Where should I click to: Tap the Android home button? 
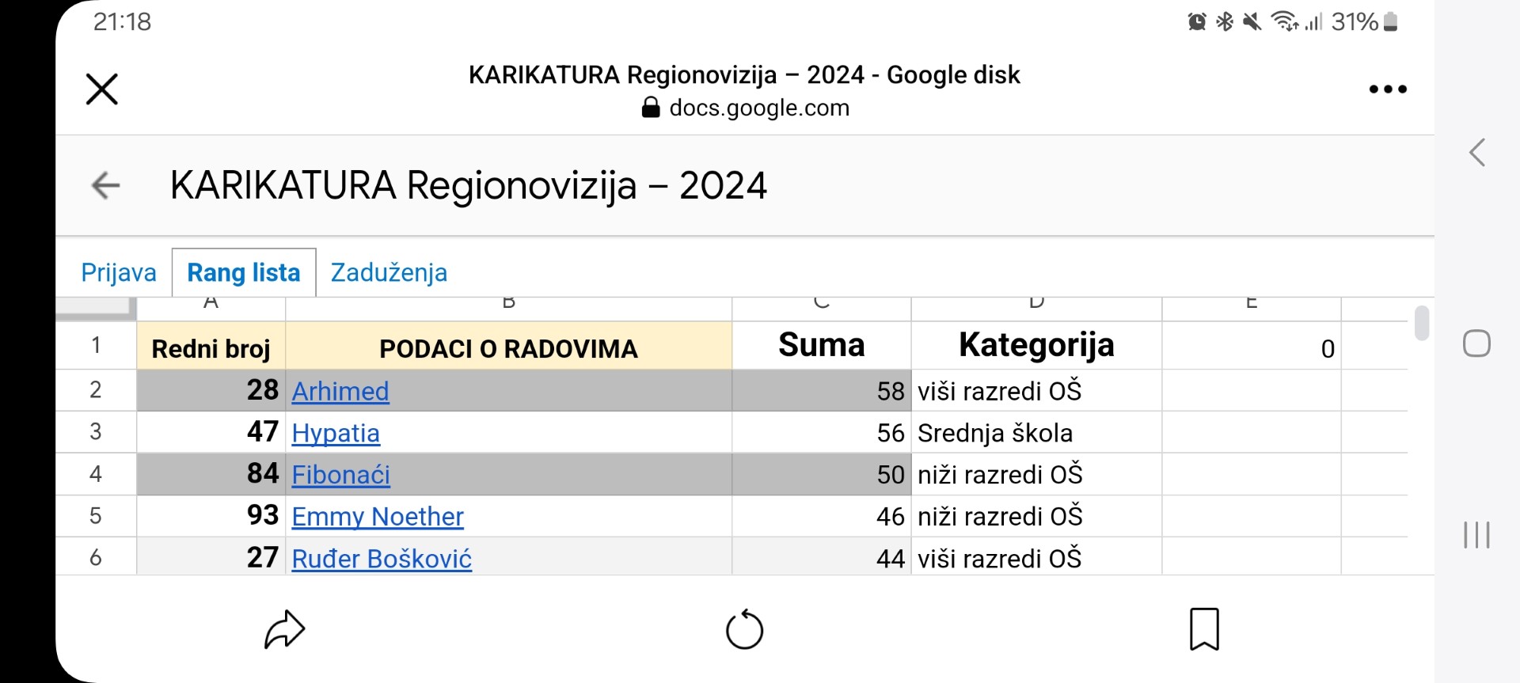pyautogui.click(x=1476, y=343)
